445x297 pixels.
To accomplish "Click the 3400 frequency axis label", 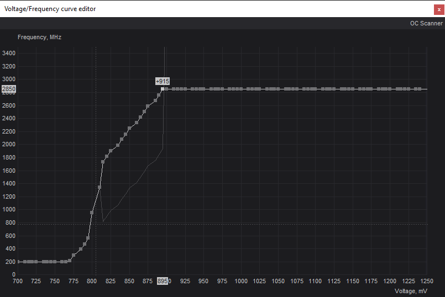I will coord(9,54).
